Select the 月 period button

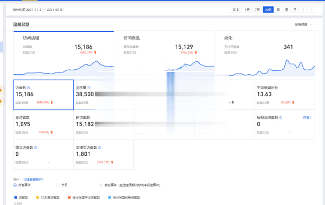point(295,10)
